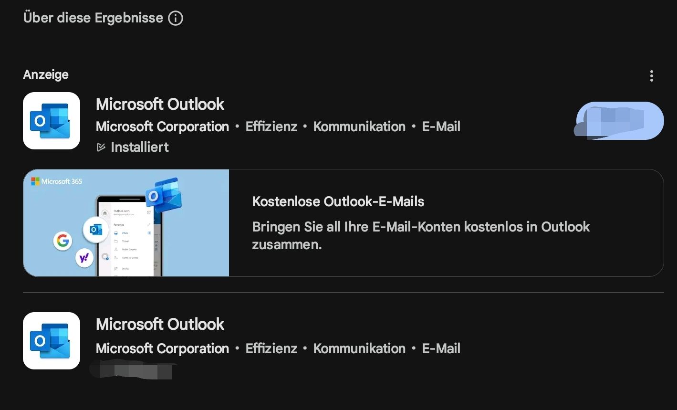Select the Kommunikation category label
This screenshot has height=410, width=677.
tap(359, 126)
